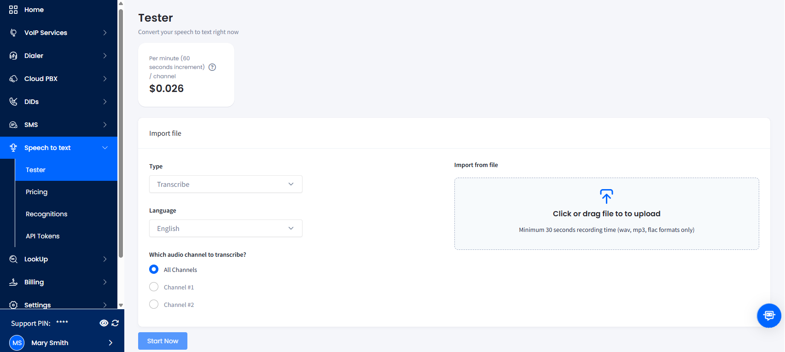Open the Tester submenu item
Image resolution: width=785 pixels, height=352 pixels.
click(x=66, y=170)
